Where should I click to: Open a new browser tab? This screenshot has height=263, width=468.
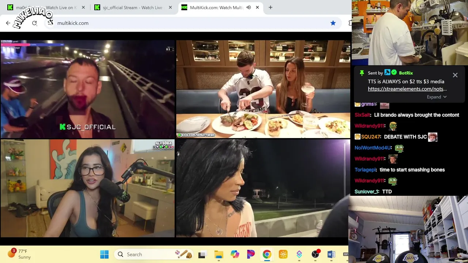[x=271, y=7]
